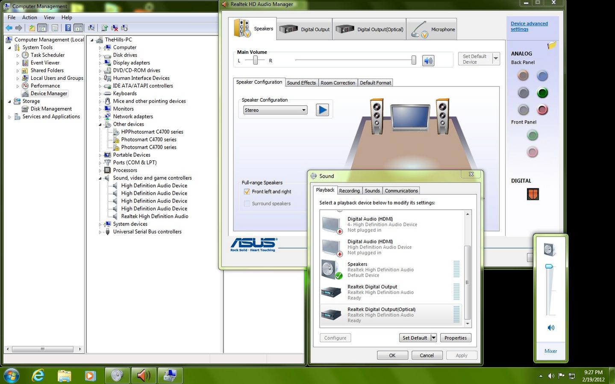Click the Device advanced settings link

pos(529,26)
